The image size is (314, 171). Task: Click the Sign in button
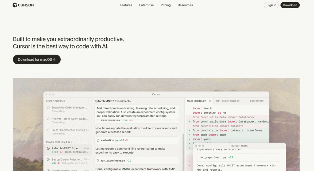[271, 5]
